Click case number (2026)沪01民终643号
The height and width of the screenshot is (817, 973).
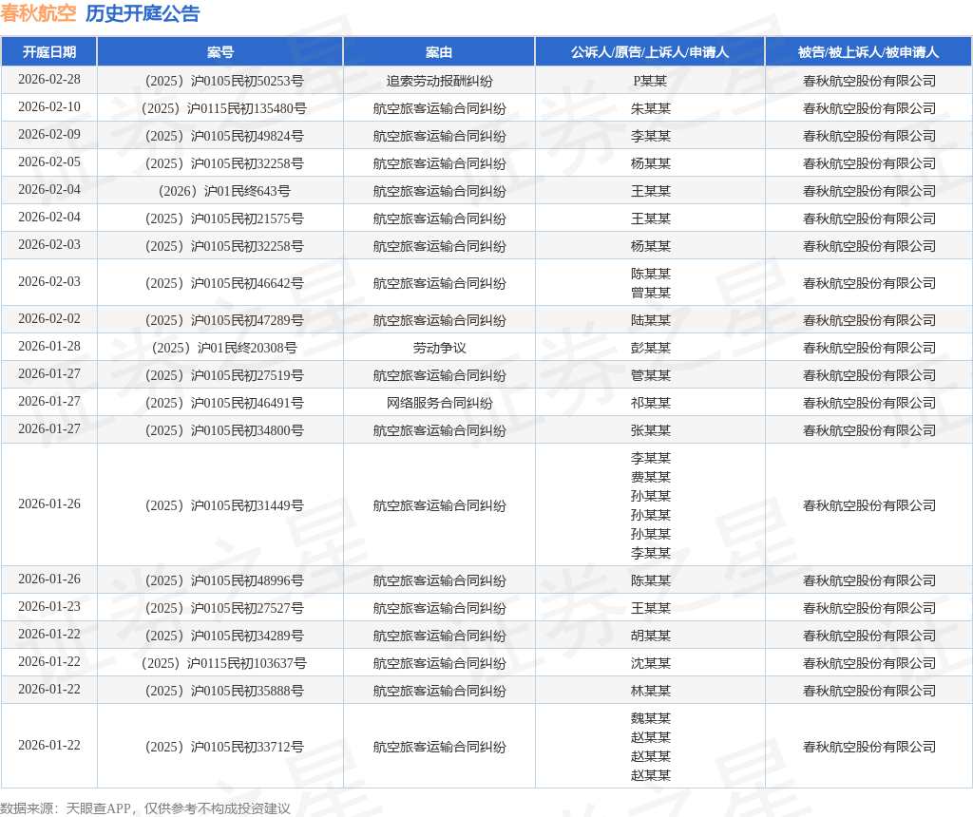pyautogui.click(x=224, y=191)
